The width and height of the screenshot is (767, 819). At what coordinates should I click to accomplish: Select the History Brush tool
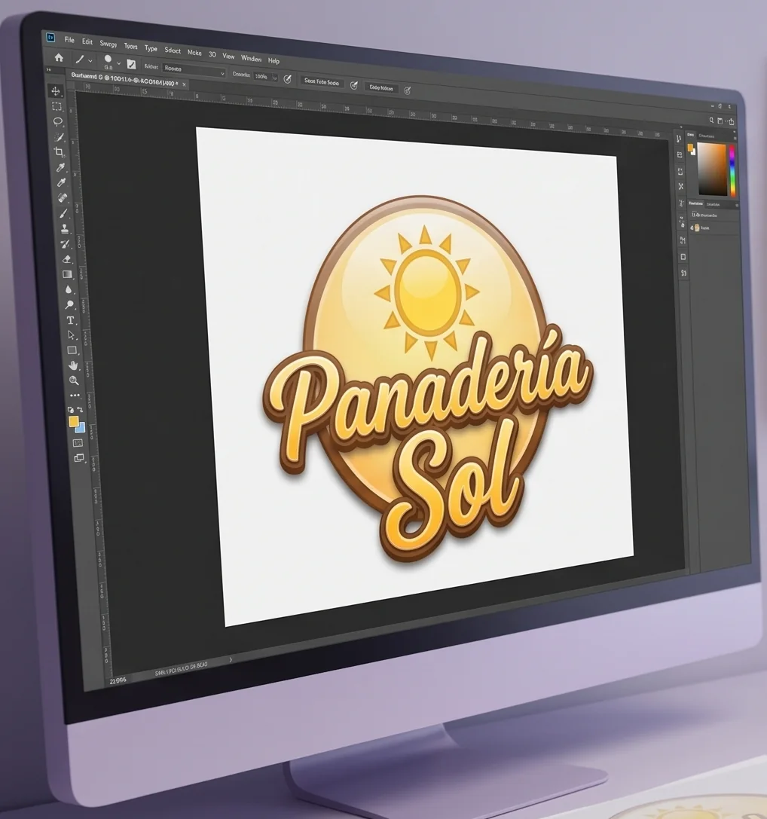point(66,244)
